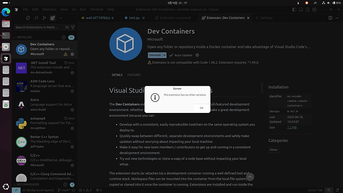Click the gear icon in the RECOMMENDED header

(x=65, y=185)
